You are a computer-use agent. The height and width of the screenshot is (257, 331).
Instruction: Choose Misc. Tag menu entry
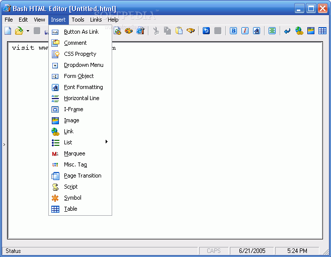click(80, 164)
